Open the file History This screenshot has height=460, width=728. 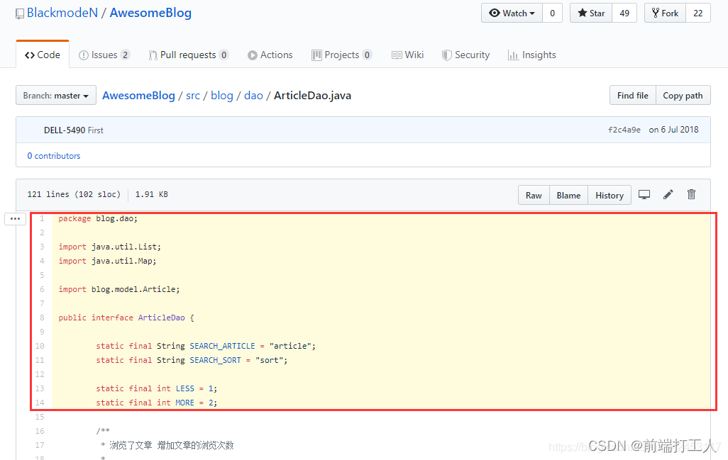click(x=610, y=195)
